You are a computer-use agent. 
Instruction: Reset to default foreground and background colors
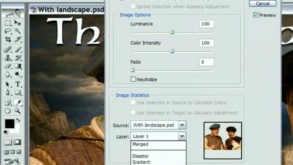click(x=6, y=132)
